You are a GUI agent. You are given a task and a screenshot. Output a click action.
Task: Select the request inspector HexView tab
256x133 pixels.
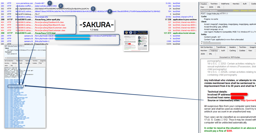236,4
